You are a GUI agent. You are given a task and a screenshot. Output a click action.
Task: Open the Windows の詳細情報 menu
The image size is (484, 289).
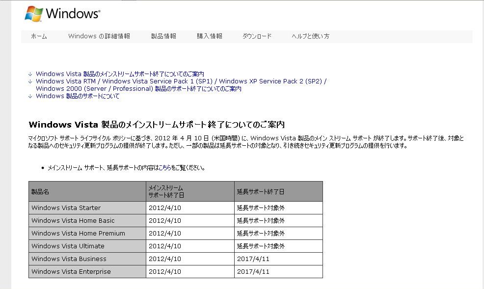[99, 36]
